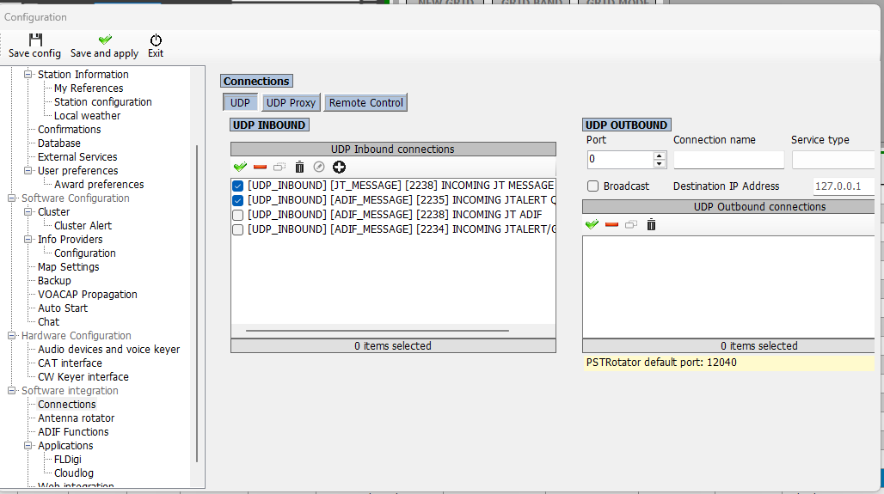Check all UDP Outbound connections with the green checkmark

click(x=592, y=225)
